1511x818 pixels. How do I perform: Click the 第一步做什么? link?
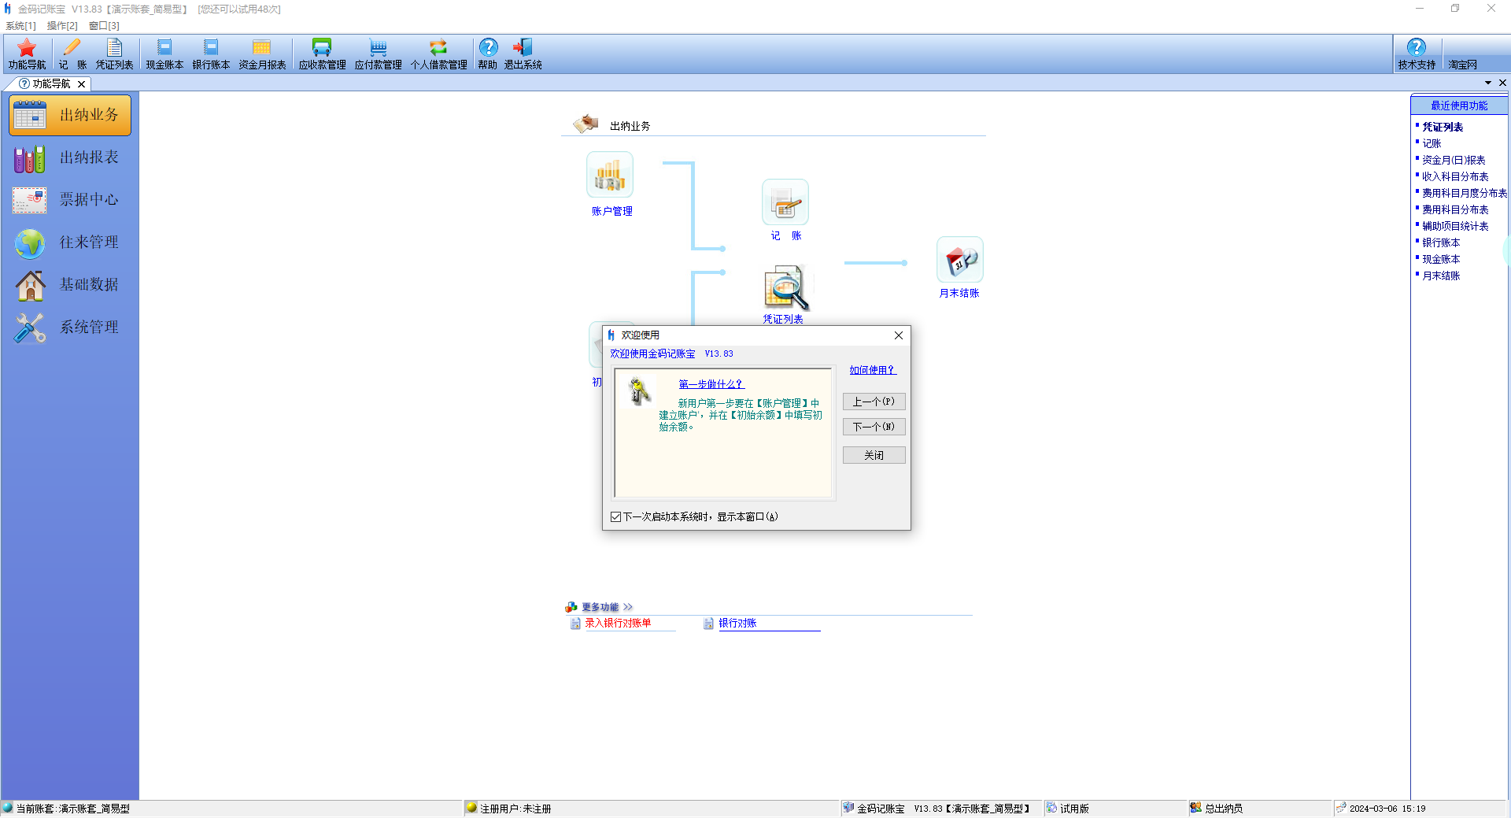pyautogui.click(x=711, y=384)
